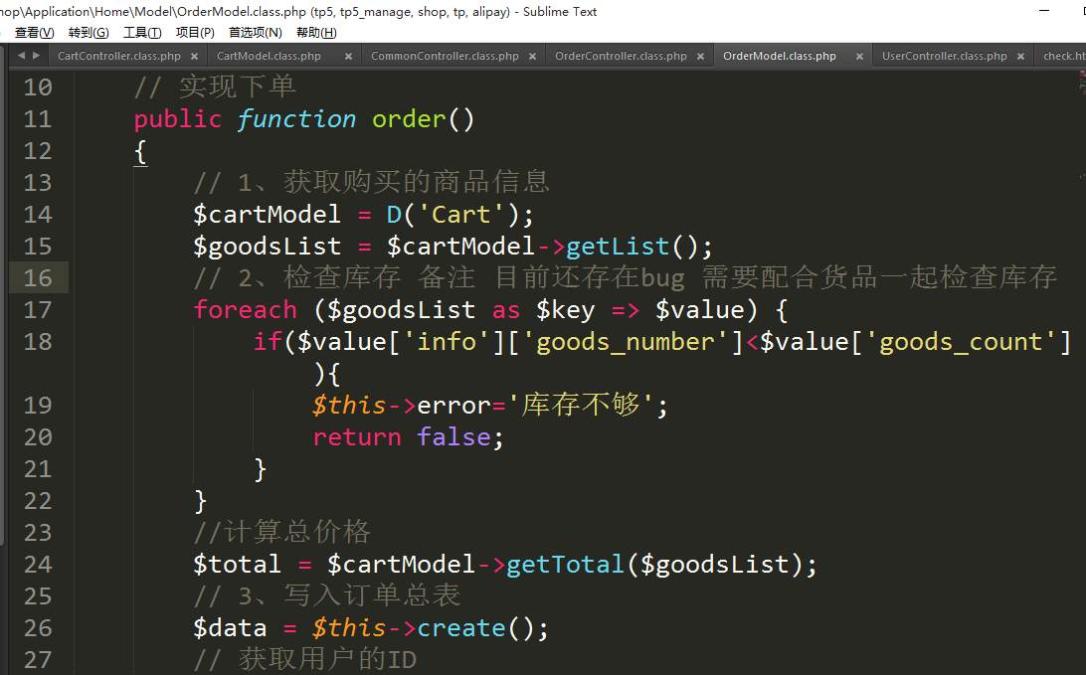The height and width of the screenshot is (675, 1086).
Task: Open the 帮助(H) menu
Action: 316,33
